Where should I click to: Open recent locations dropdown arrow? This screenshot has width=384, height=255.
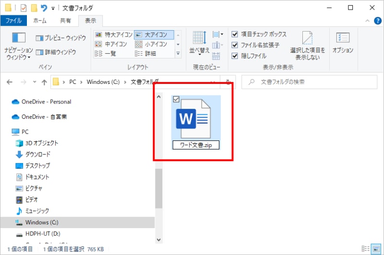pyautogui.click(x=35, y=82)
